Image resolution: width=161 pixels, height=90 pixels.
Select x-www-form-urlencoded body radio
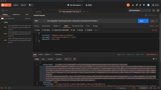pyautogui.click(x=53, y=30)
